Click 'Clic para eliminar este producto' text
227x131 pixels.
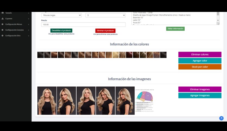coord(105,34)
